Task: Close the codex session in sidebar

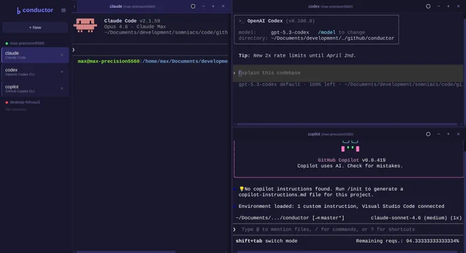Action: 62,72
